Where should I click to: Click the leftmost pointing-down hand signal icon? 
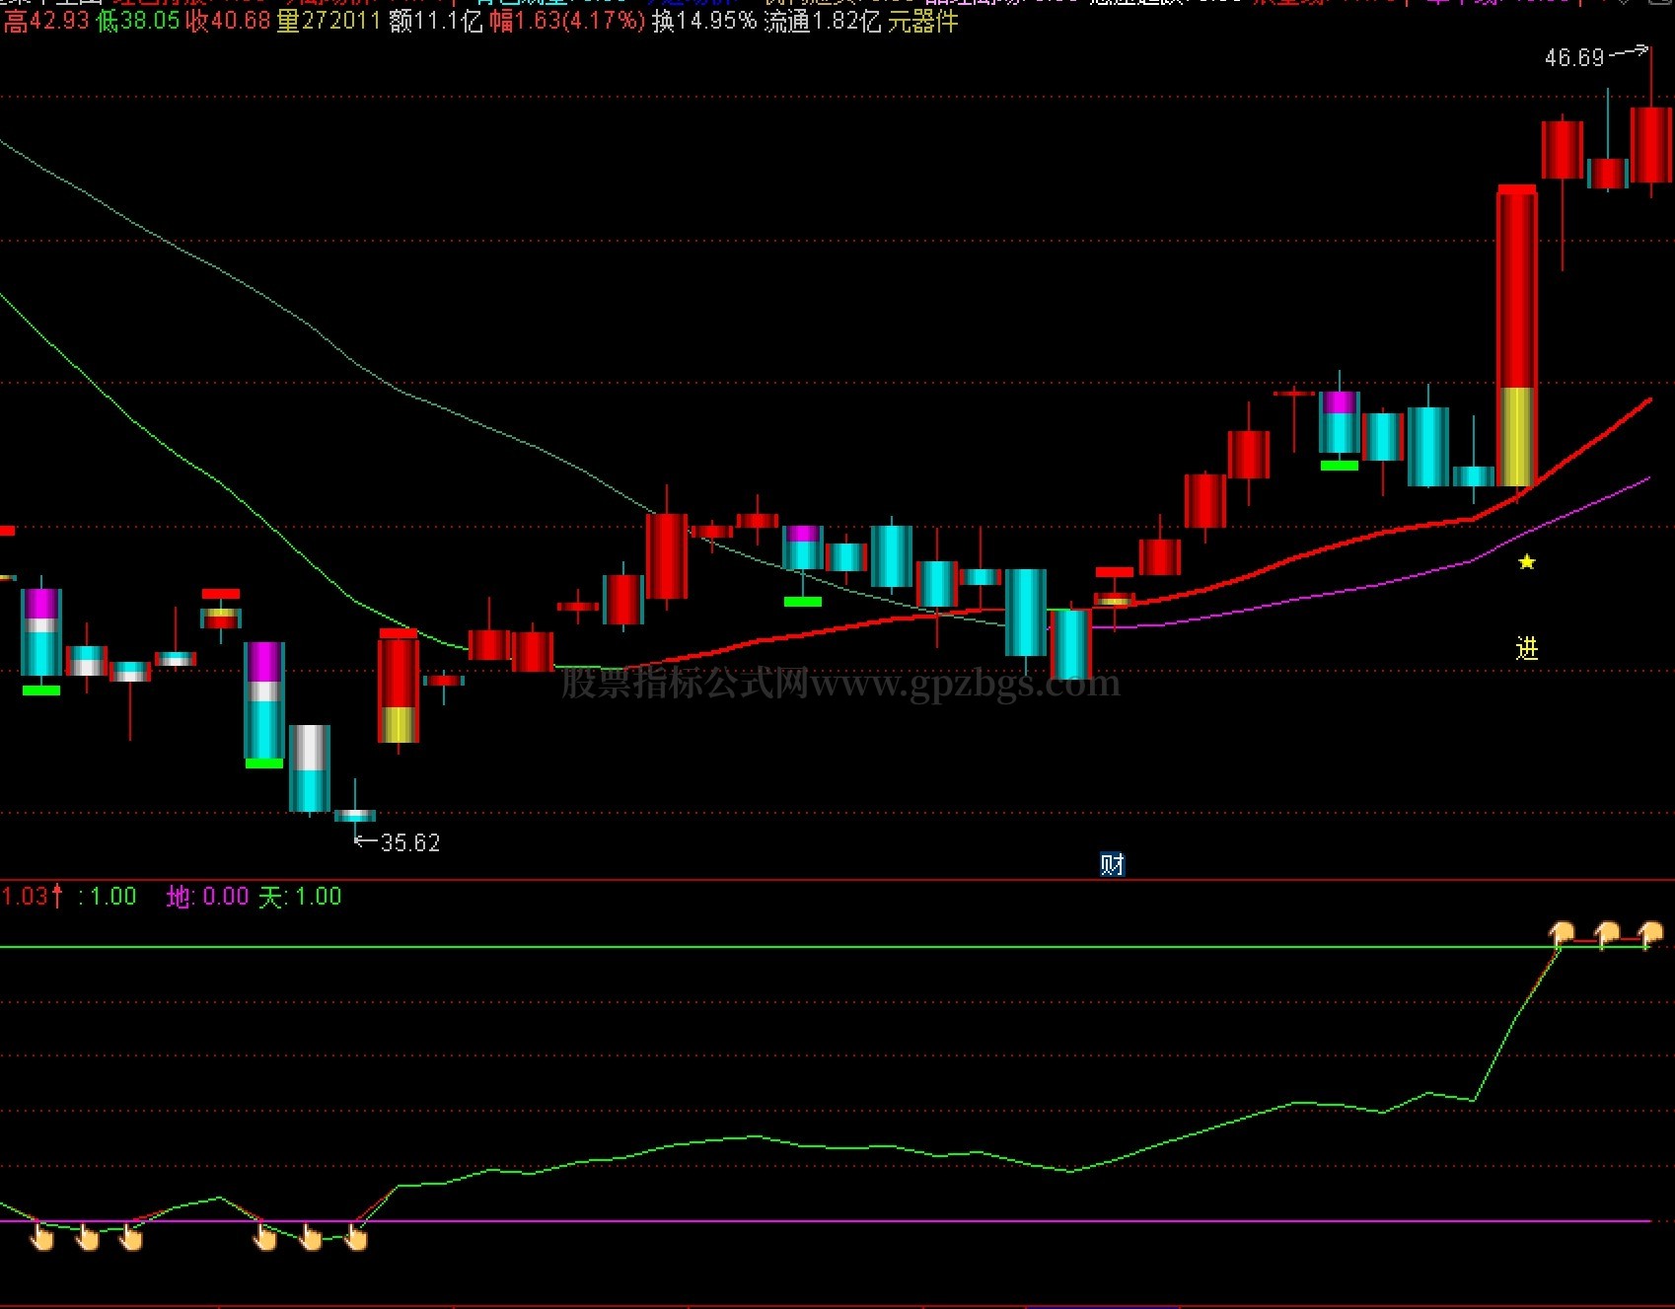[42, 1237]
